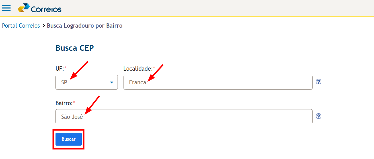Select the Busca Logradouro por Bairro breadcrumb
Image resolution: width=374 pixels, height=159 pixels.
(x=85, y=26)
